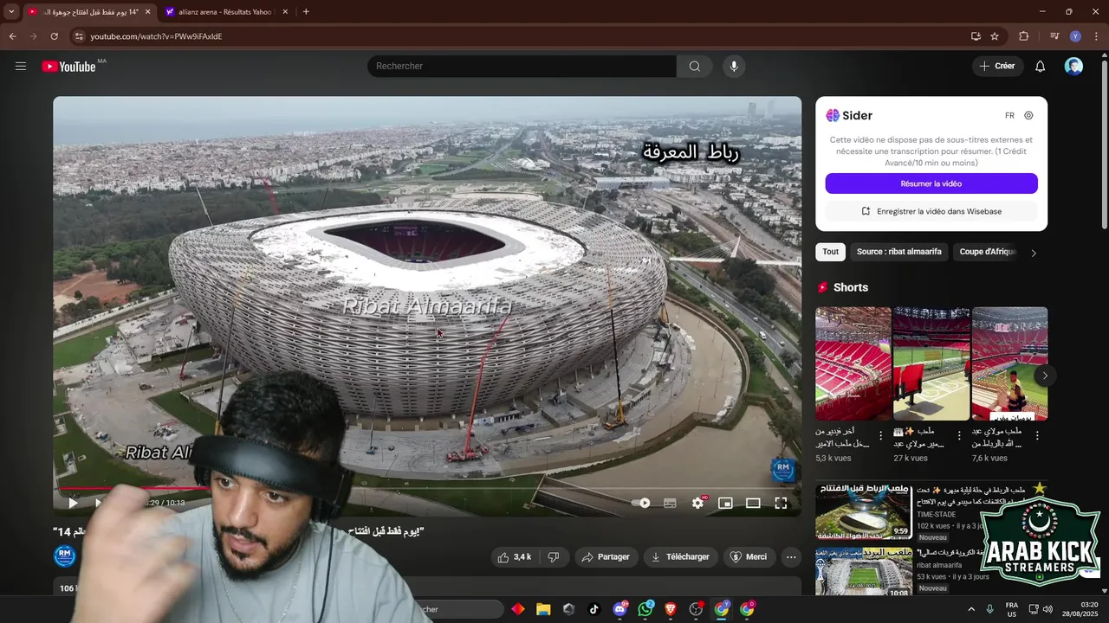Start voice search with microphone icon
This screenshot has width=1109, height=623.
coord(734,67)
